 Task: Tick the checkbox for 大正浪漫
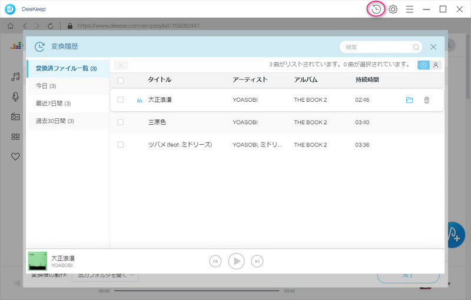click(x=121, y=99)
